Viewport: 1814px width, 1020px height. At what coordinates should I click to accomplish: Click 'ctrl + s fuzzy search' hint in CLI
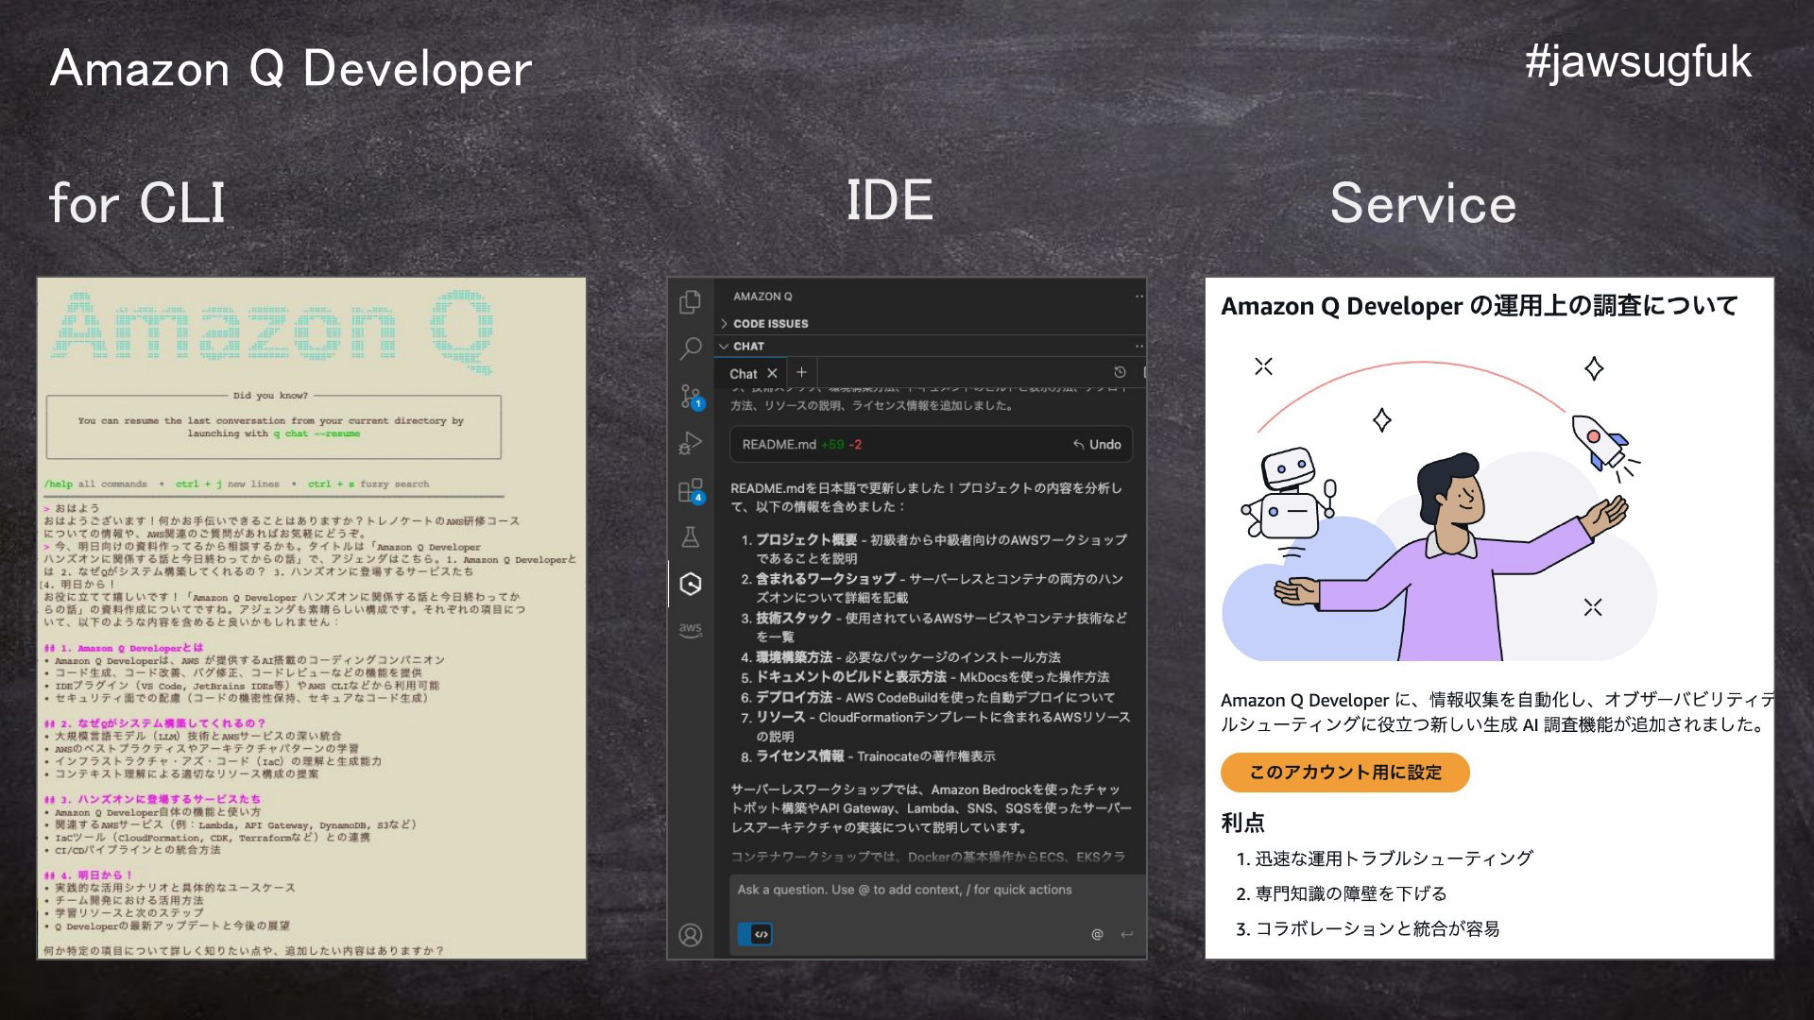coord(368,484)
